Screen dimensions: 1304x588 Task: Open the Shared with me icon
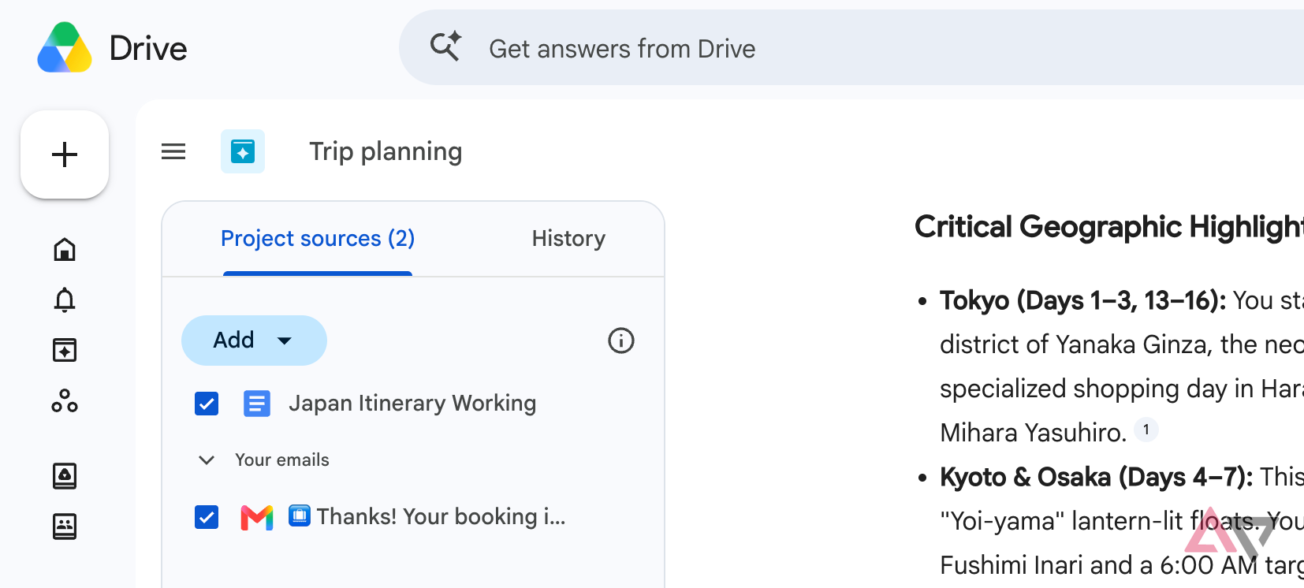click(65, 527)
